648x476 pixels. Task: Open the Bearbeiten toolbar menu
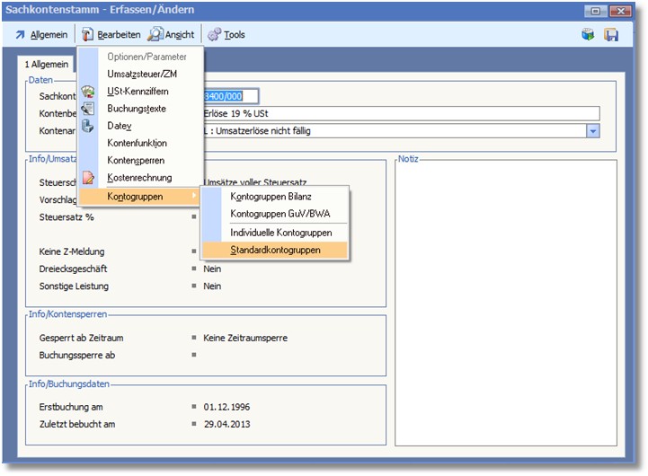coord(111,35)
